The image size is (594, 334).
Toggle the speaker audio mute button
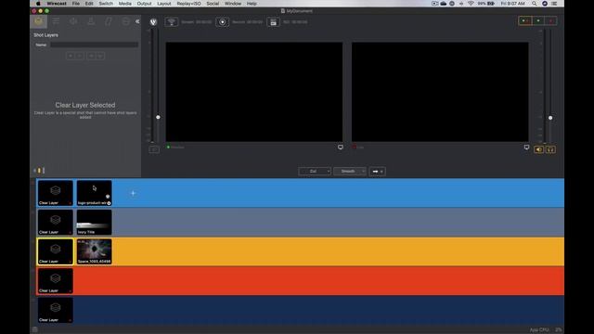(538, 149)
